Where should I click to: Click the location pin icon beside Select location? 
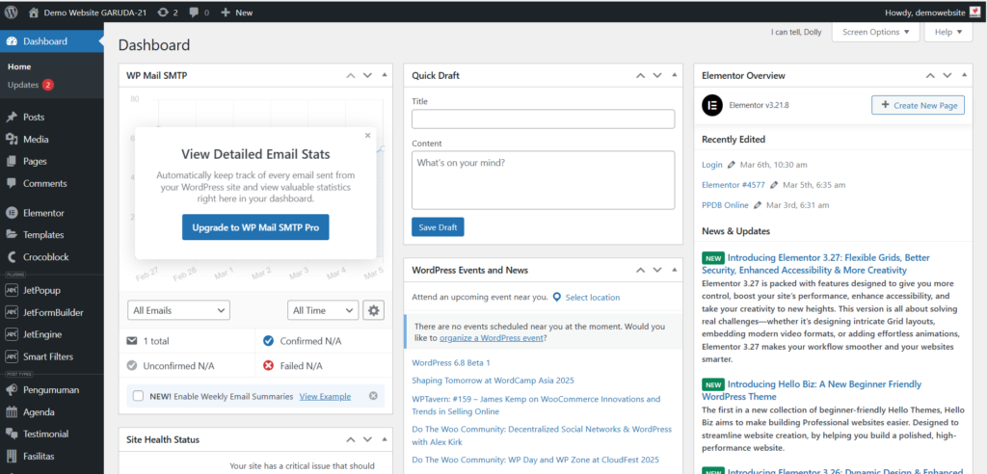click(x=556, y=297)
